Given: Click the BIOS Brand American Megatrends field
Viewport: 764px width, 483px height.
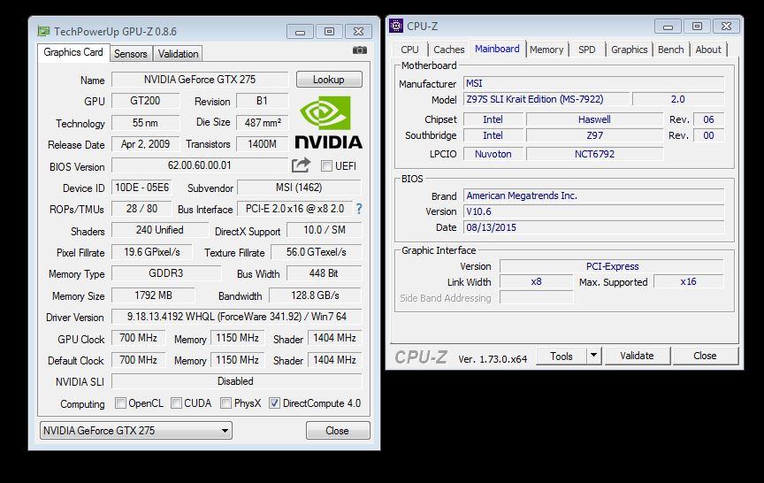Looking at the screenshot, I should pyautogui.click(x=593, y=195).
